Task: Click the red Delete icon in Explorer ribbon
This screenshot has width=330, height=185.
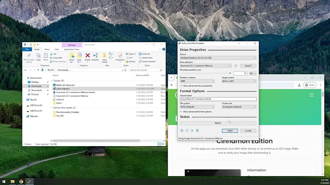Action: tap(88, 57)
